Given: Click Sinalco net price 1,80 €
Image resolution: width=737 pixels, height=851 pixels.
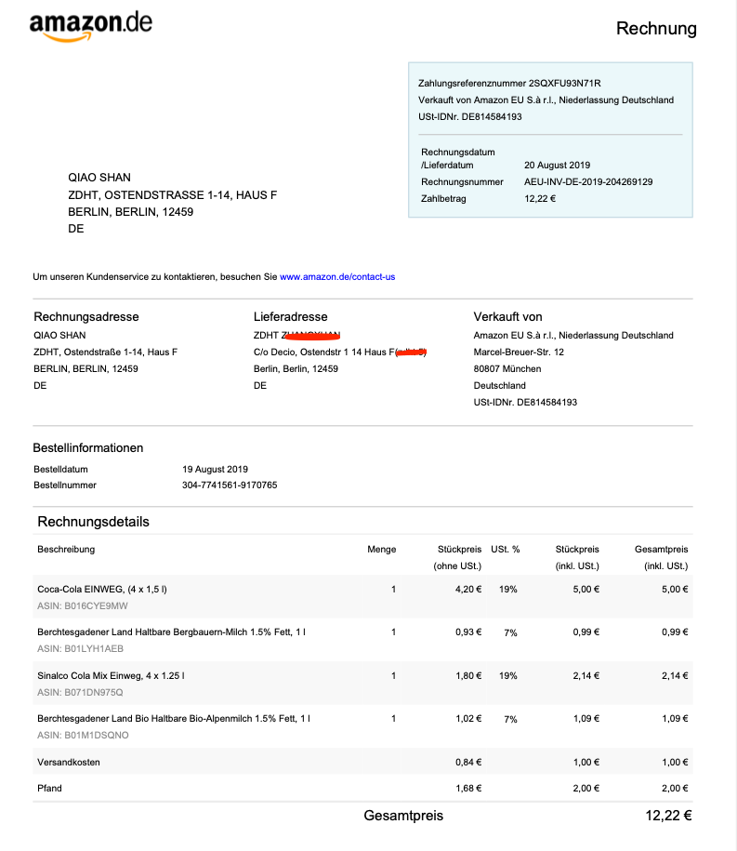Looking at the screenshot, I should point(468,676).
